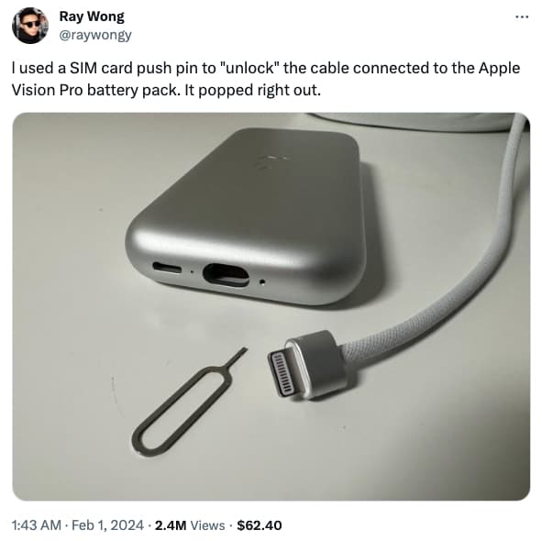
Task: Click the faint Apple logo on battery
Action: click(271, 160)
